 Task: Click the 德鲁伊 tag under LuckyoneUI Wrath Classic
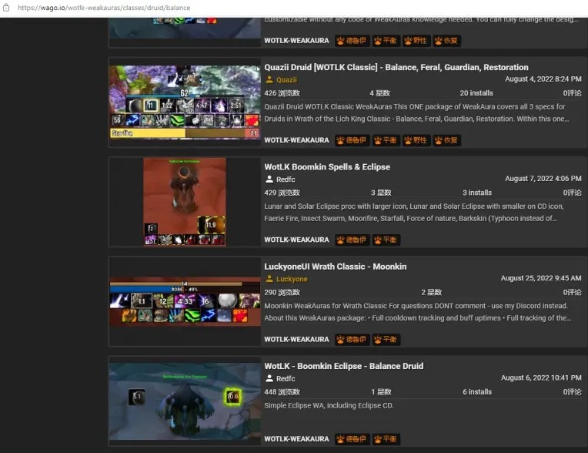click(x=352, y=339)
